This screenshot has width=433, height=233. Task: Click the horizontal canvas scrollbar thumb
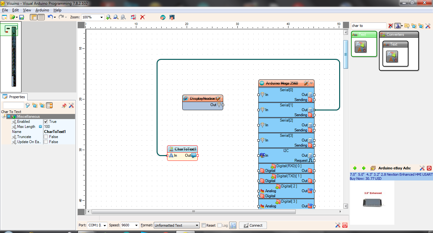click(193, 211)
